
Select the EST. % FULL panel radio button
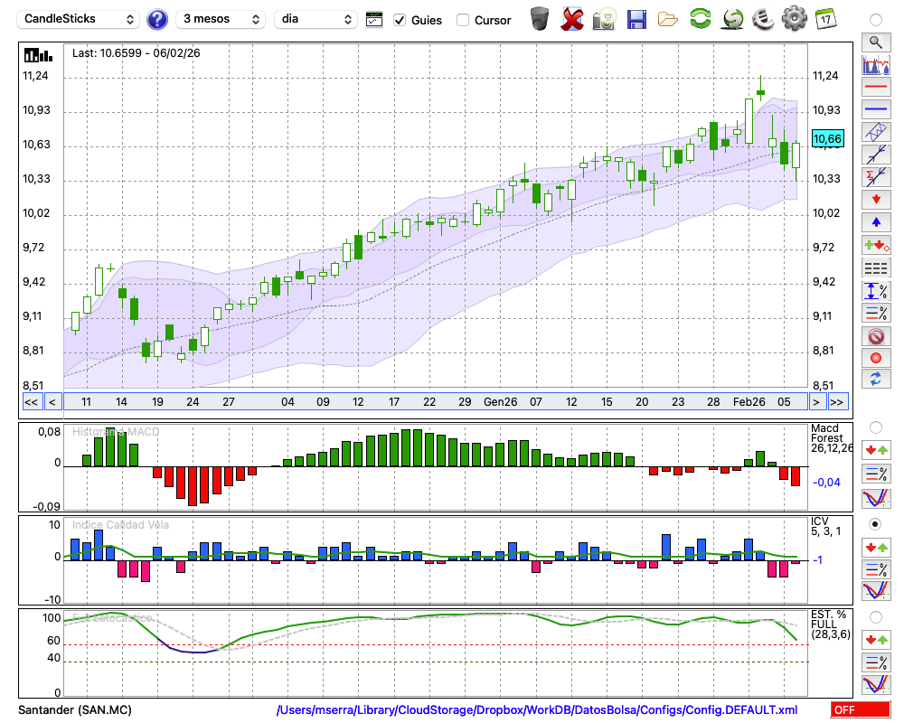click(876, 617)
